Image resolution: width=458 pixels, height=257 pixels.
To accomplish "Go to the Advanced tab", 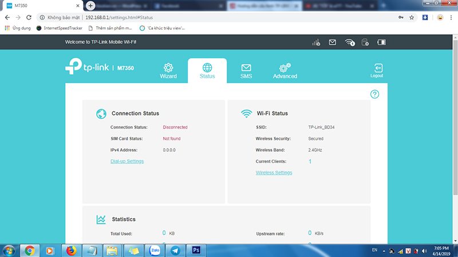I will point(285,71).
